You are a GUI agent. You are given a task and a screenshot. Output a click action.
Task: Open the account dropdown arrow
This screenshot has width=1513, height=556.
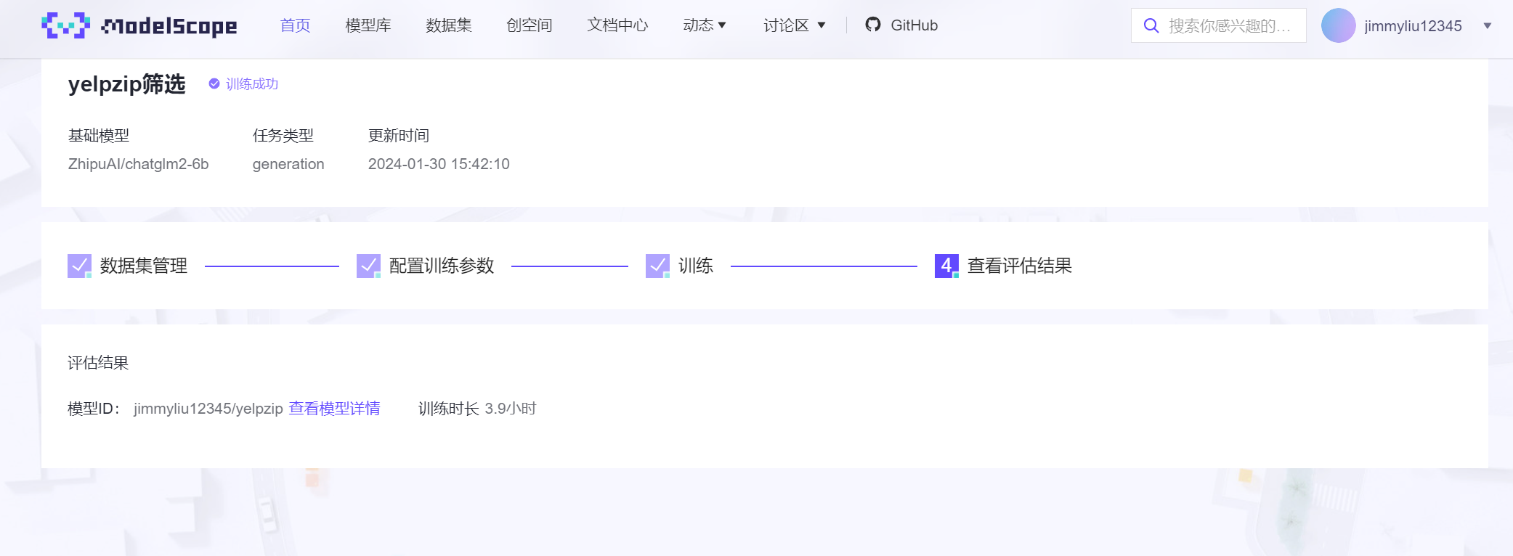(x=1488, y=26)
